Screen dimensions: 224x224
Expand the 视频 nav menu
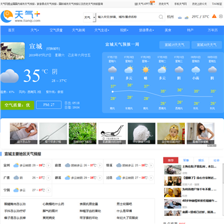(x=124, y=30)
